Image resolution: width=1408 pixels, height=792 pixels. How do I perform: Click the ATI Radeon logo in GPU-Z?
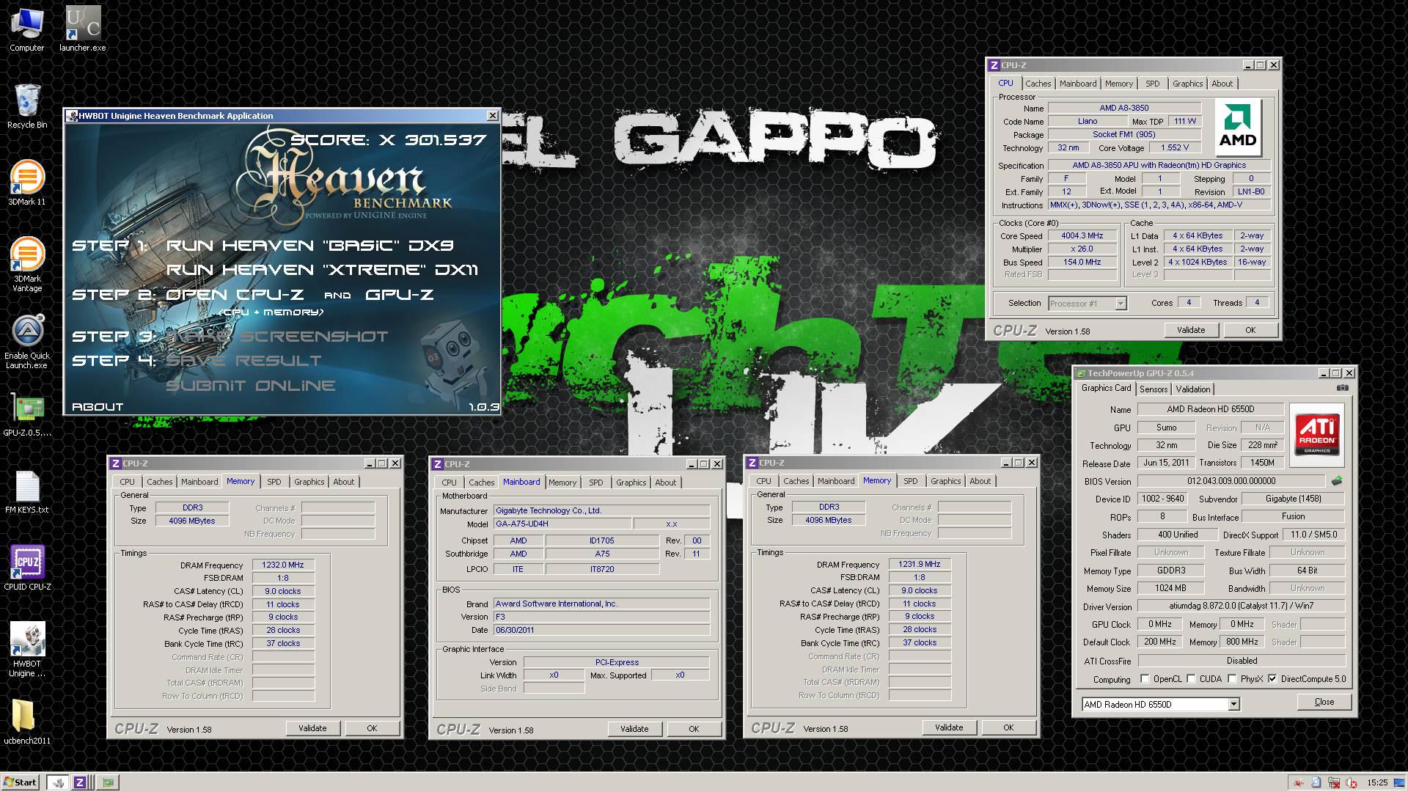click(x=1317, y=435)
